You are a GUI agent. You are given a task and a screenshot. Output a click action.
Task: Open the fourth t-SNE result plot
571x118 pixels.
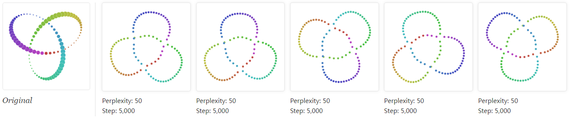click(428, 47)
